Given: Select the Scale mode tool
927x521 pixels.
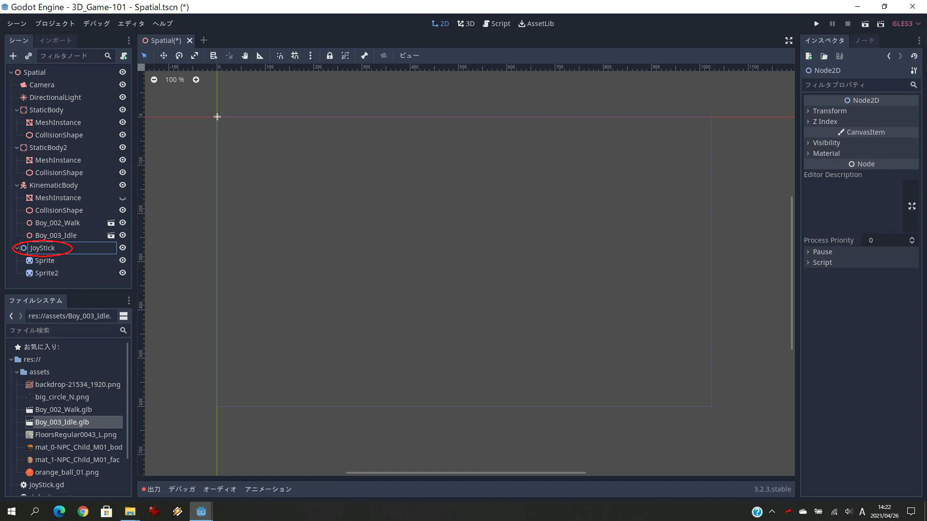Looking at the screenshot, I should tap(195, 55).
